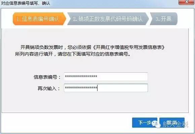Cancel the dialog with 取消

[x=172, y=123]
